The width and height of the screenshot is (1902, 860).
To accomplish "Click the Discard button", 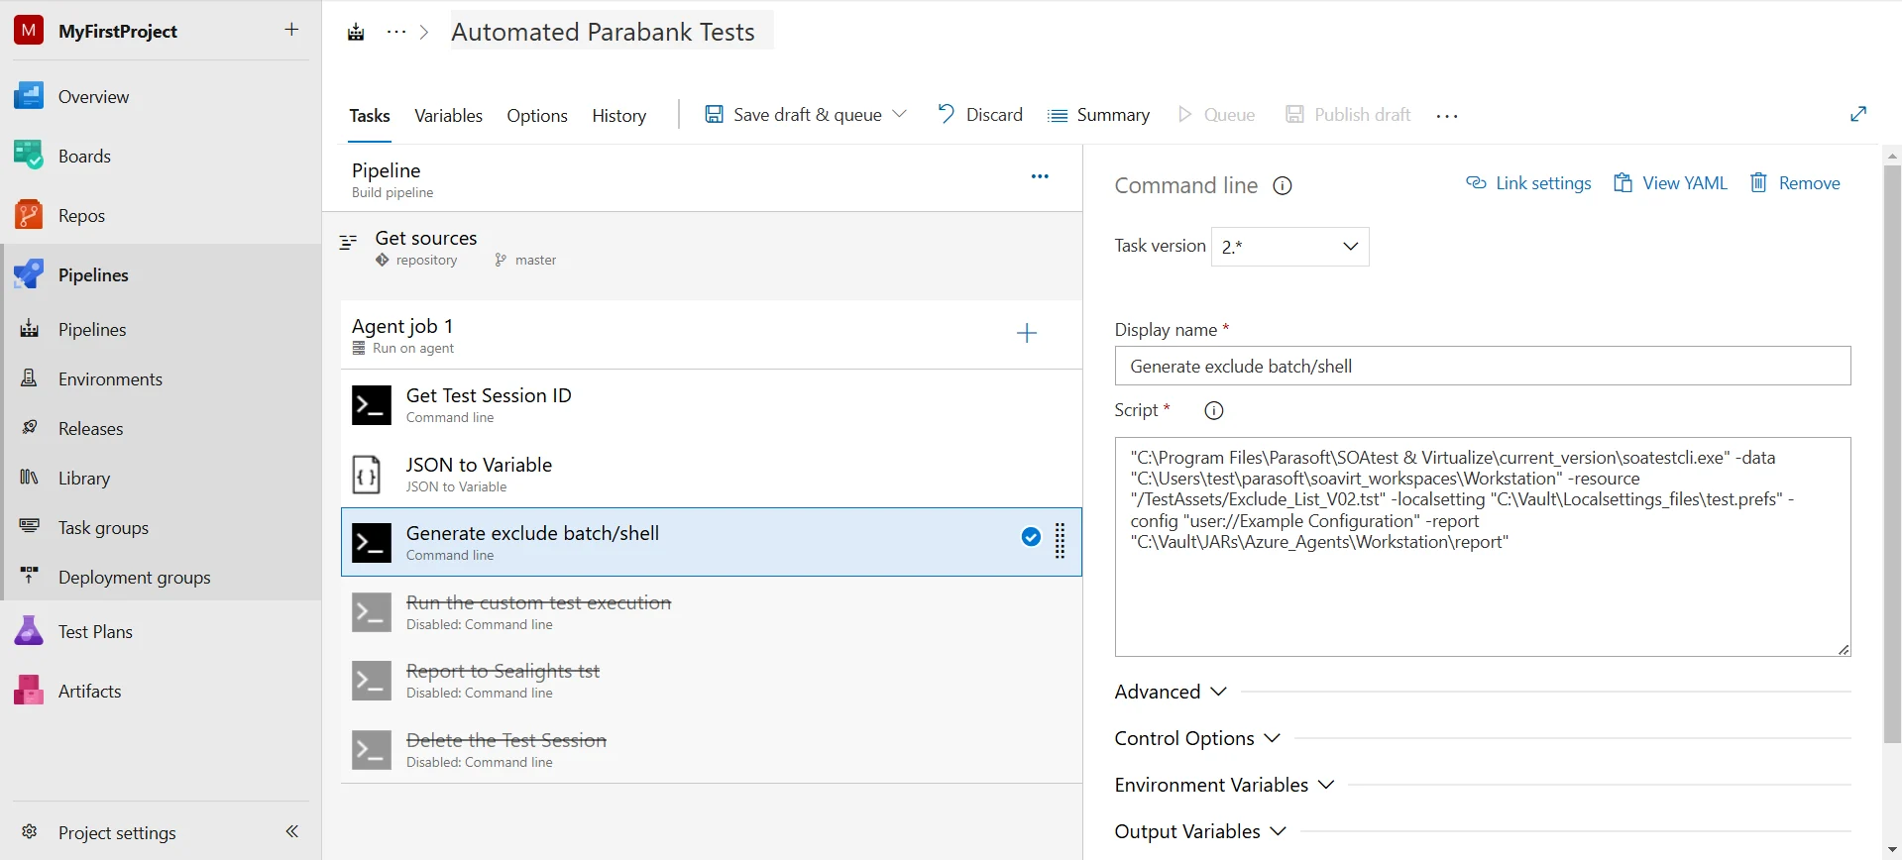I will pyautogui.click(x=980, y=114).
